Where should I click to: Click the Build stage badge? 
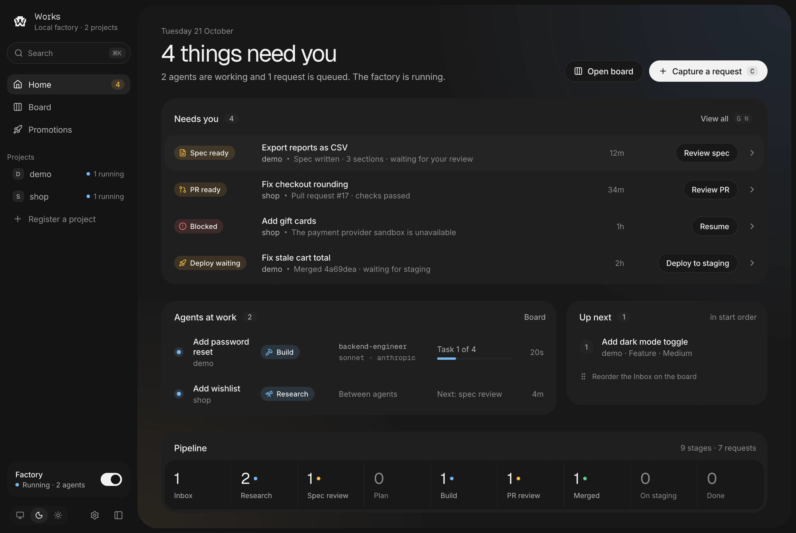click(x=280, y=352)
